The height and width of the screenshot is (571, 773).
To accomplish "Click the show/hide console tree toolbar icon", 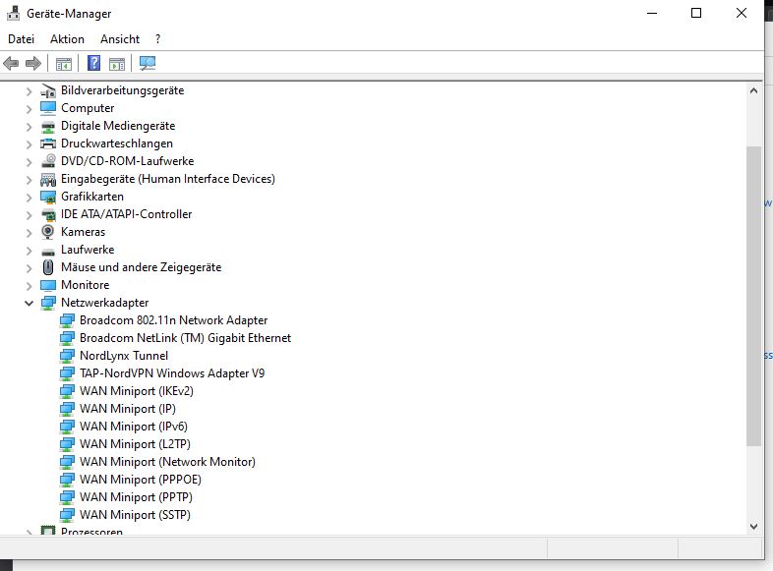I will (64, 64).
